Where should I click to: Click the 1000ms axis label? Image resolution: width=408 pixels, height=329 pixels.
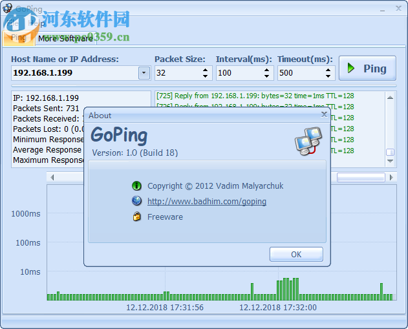pyautogui.click(x=26, y=214)
